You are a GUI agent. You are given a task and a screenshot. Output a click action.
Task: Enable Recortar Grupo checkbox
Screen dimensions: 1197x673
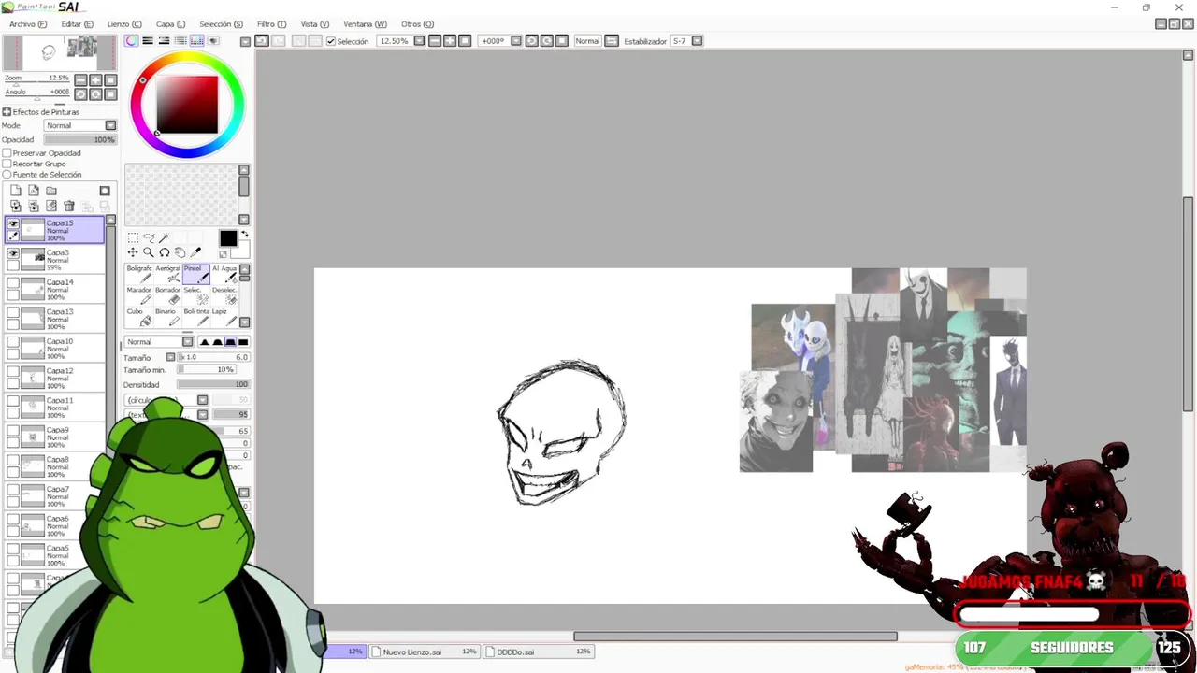coord(7,164)
